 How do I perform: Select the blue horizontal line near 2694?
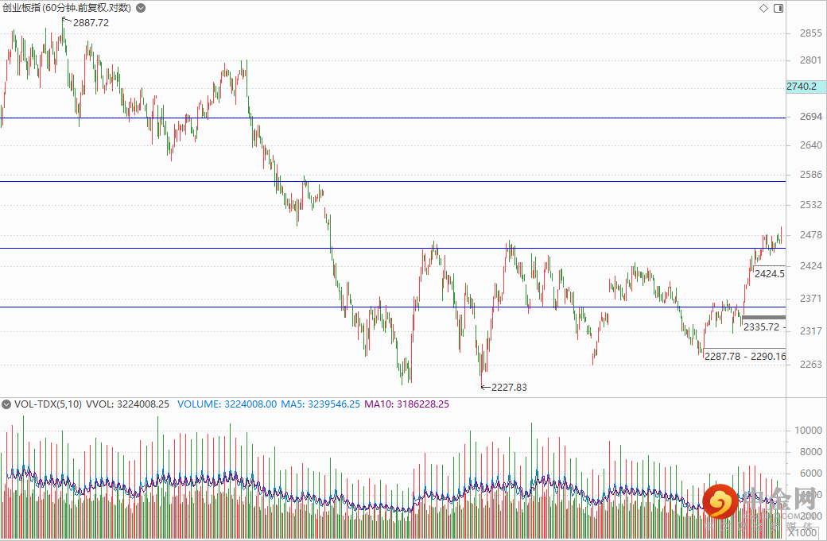pyautogui.click(x=393, y=118)
